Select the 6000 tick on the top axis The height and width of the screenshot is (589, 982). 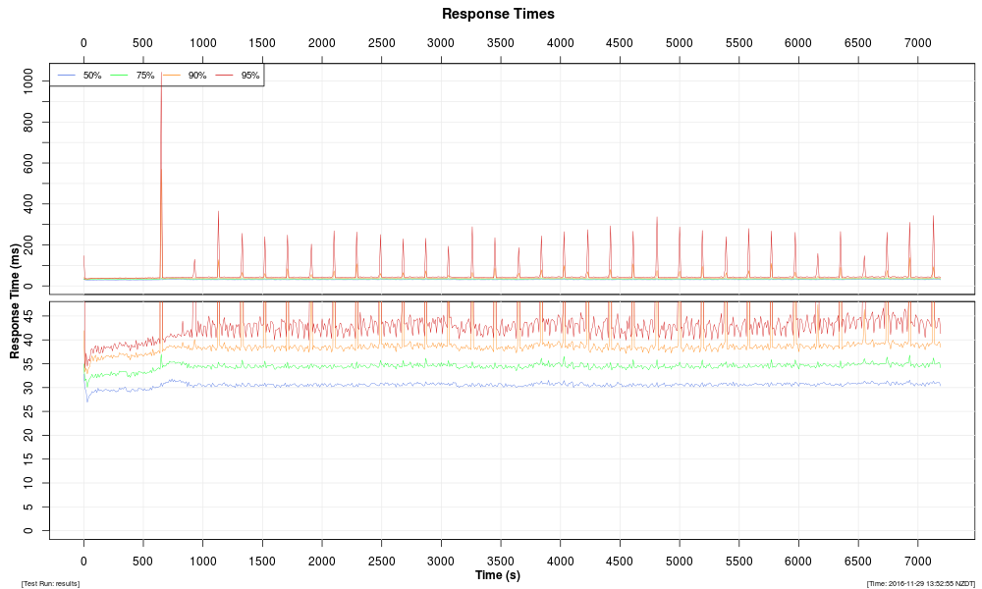click(x=798, y=43)
